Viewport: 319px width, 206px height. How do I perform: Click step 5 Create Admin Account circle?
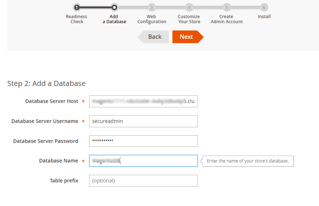226,7
